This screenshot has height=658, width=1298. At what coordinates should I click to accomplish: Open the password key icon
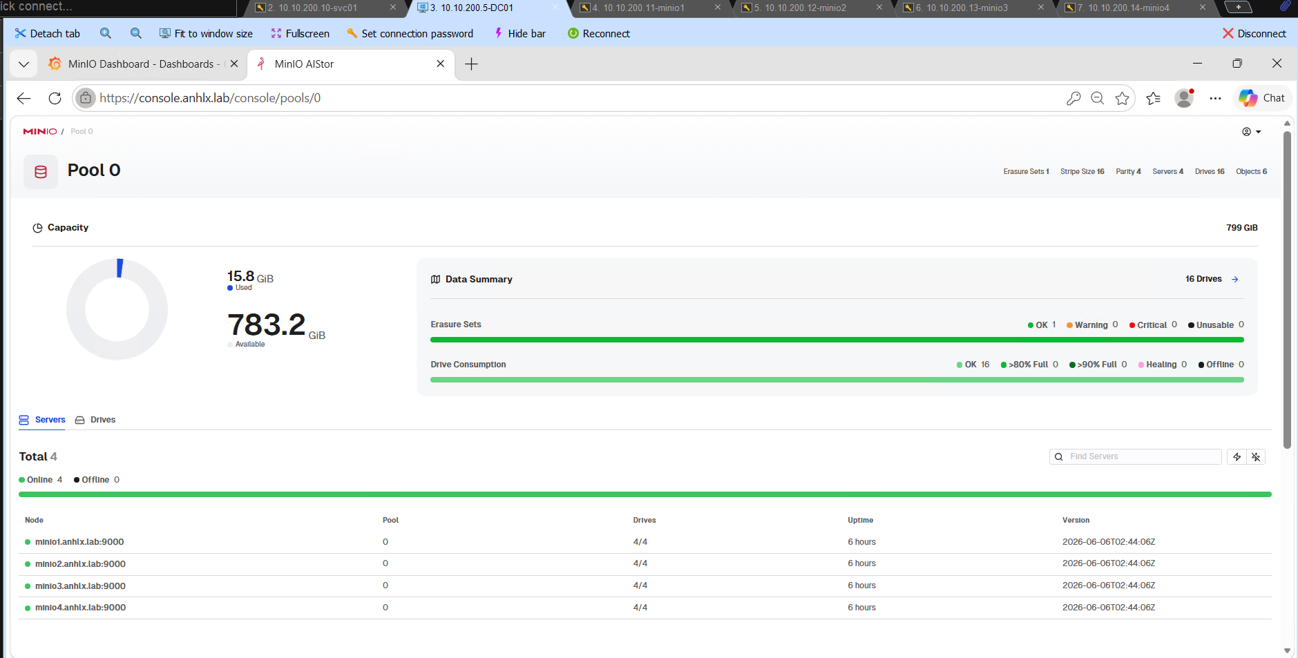[1073, 98]
